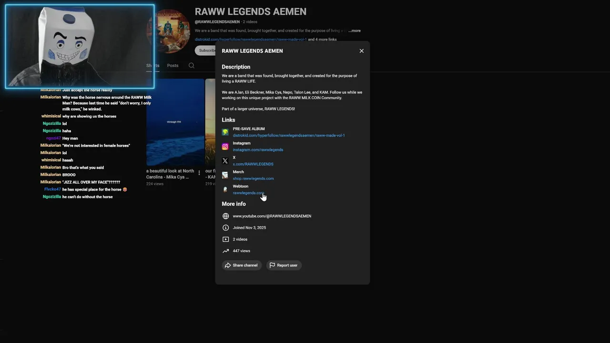
Task: Click the username whimisical saying 'haaah'
Action: tap(51, 160)
